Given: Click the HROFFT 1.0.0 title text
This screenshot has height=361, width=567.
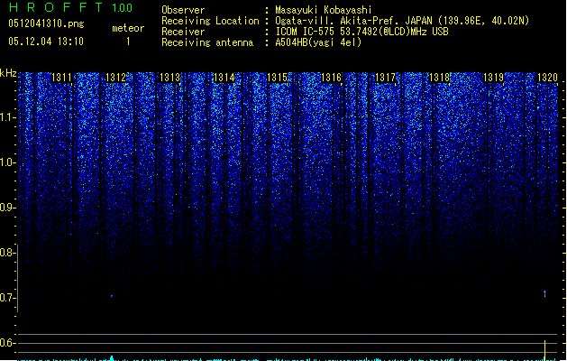Looking at the screenshot, I should [x=71, y=7].
